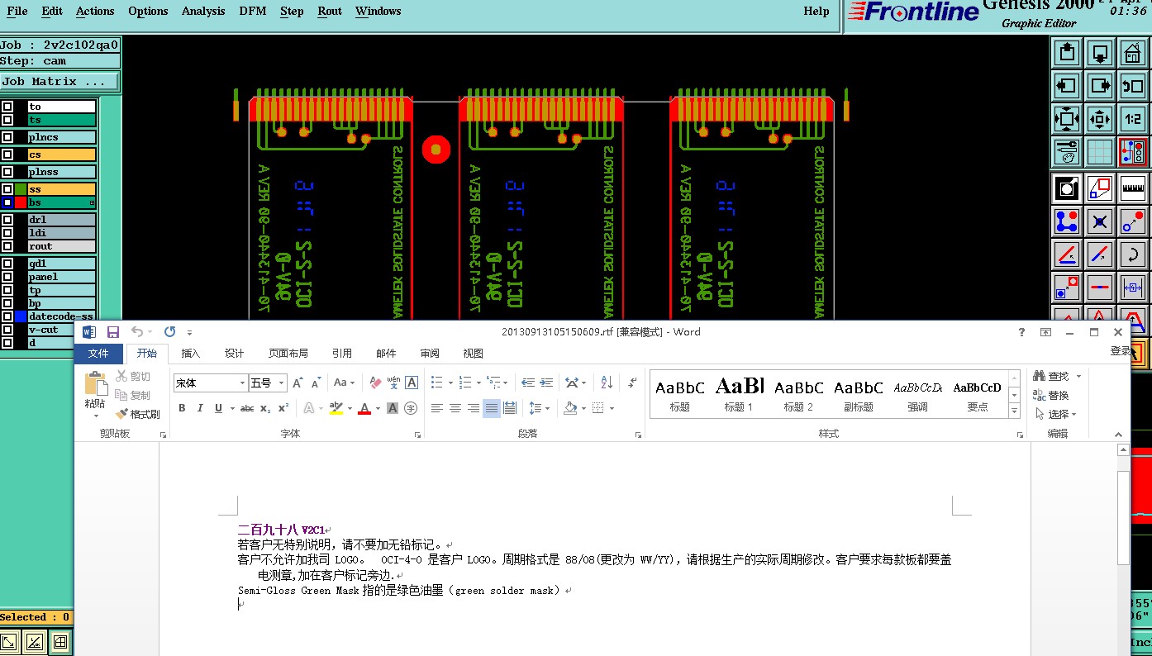Toggle the checkbox for layer ts

pyautogui.click(x=7, y=120)
